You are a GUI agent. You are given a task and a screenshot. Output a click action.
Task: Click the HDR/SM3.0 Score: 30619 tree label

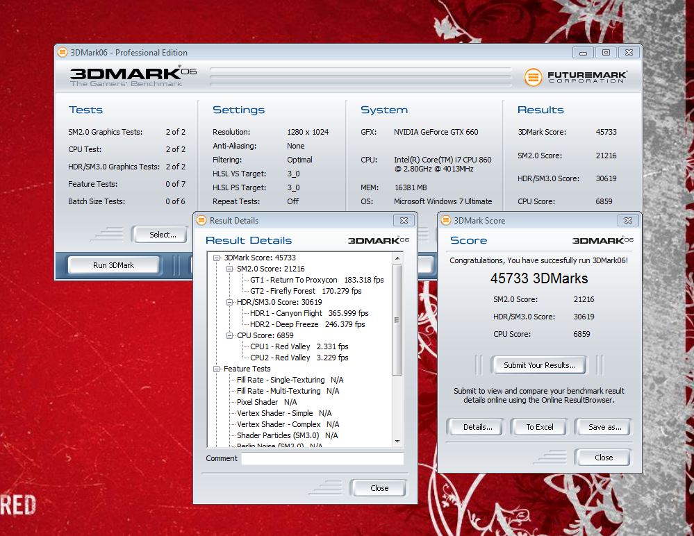click(279, 302)
